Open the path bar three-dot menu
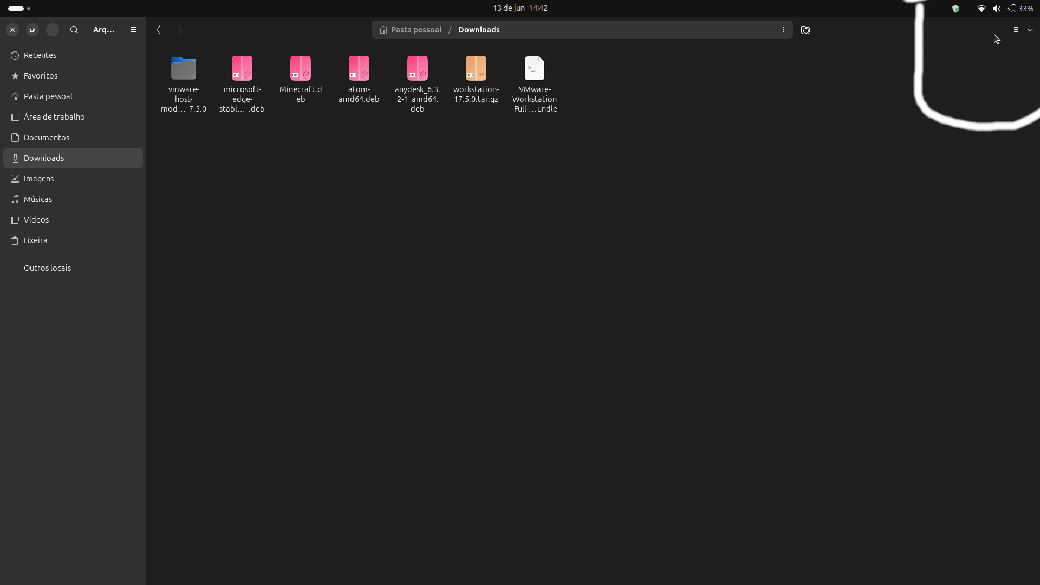The height and width of the screenshot is (585, 1040). (783, 30)
